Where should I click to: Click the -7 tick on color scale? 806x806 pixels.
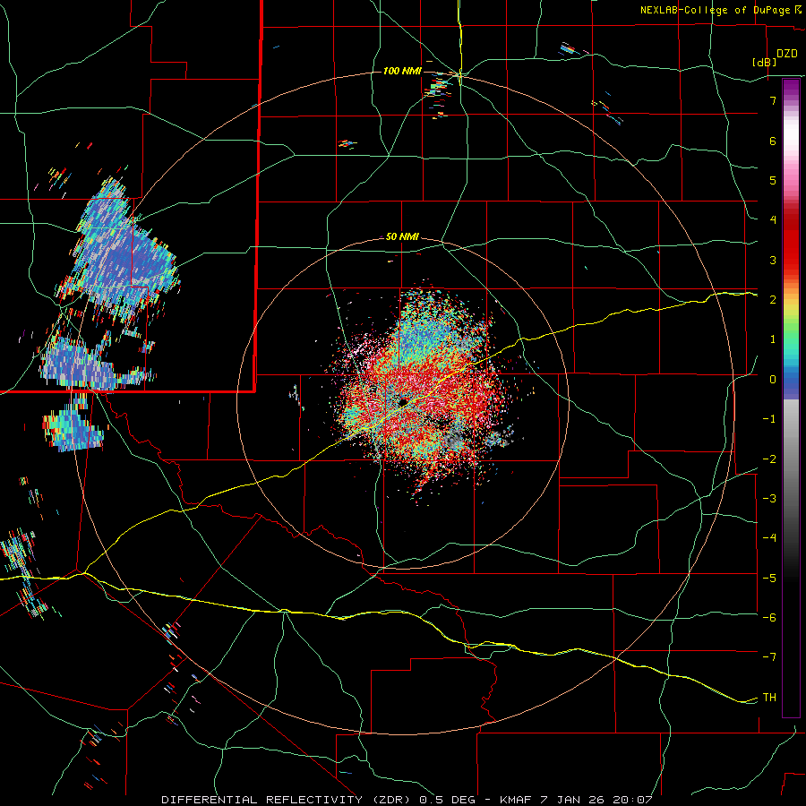pyautogui.click(x=769, y=657)
